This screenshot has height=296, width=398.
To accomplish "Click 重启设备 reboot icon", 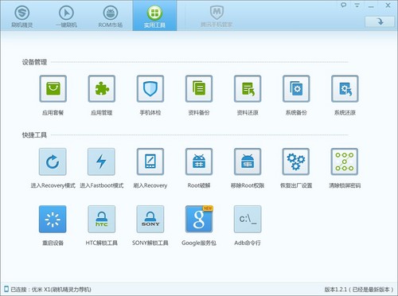I will [53, 219].
